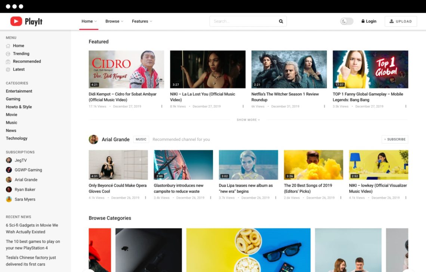
Task: Click the JegTV channel avatar
Action: [9, 160]
